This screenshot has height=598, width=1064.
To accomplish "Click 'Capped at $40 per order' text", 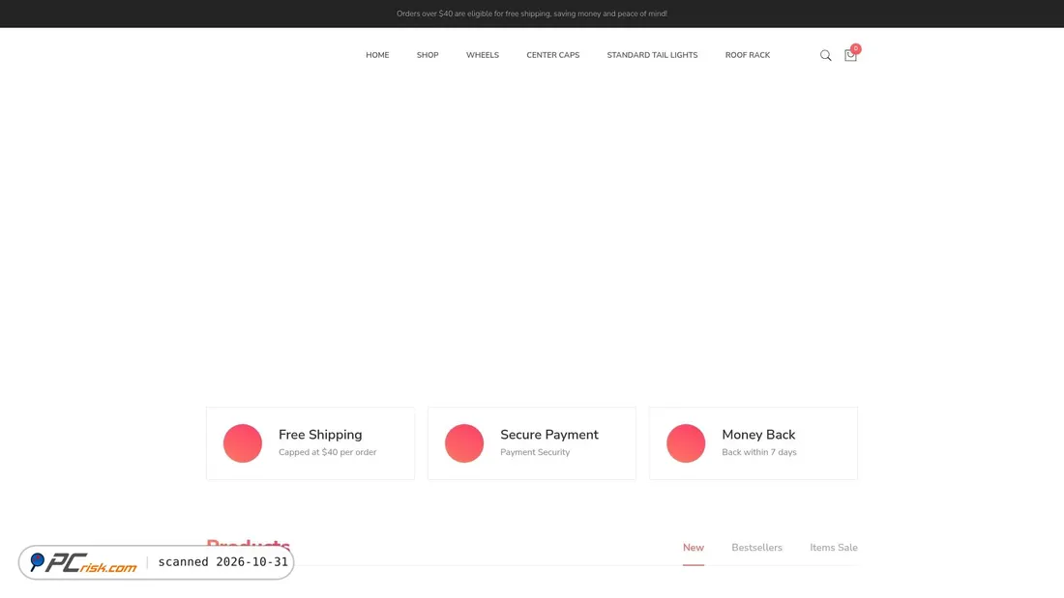I will pyautogui.click(x=327, y=452).
